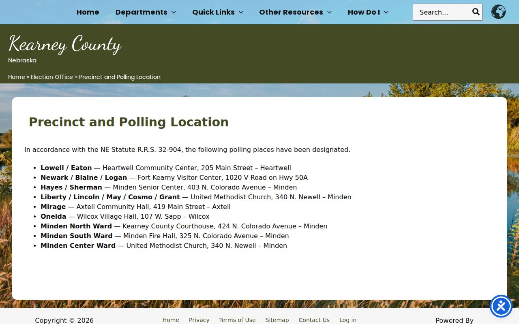Expand the Departments chevron arrow
The height and width of the screenshot is (324, 519).
point(174,12)
